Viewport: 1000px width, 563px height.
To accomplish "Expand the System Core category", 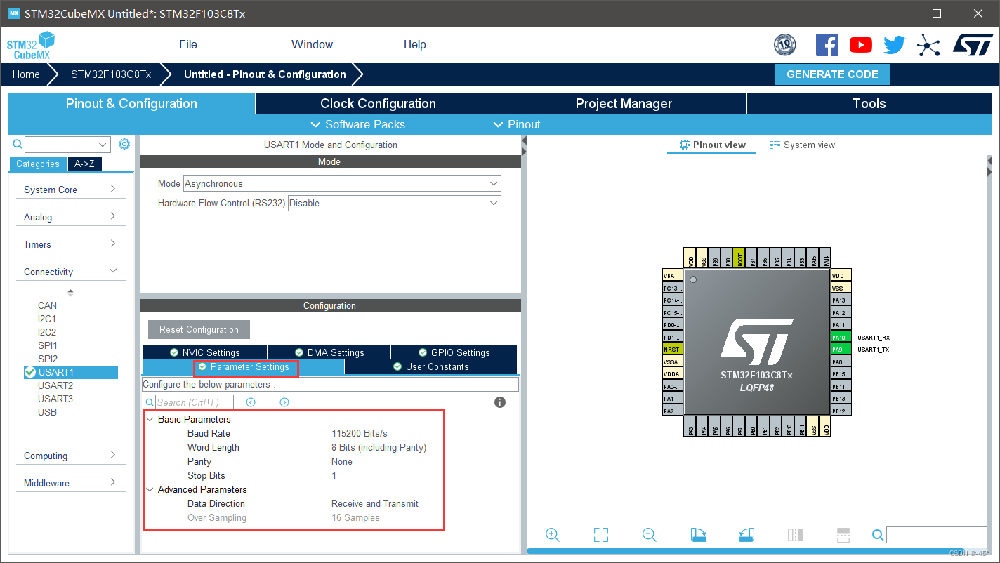I will pyautogui.click(x=70, y=190).
